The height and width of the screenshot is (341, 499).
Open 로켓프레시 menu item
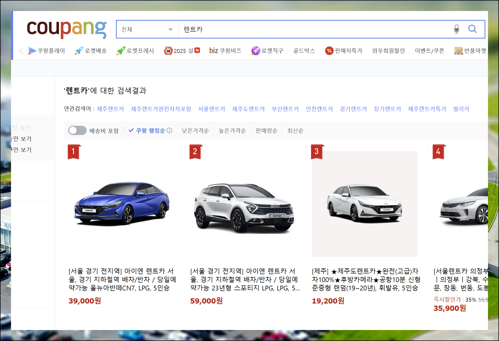[135, 51]
